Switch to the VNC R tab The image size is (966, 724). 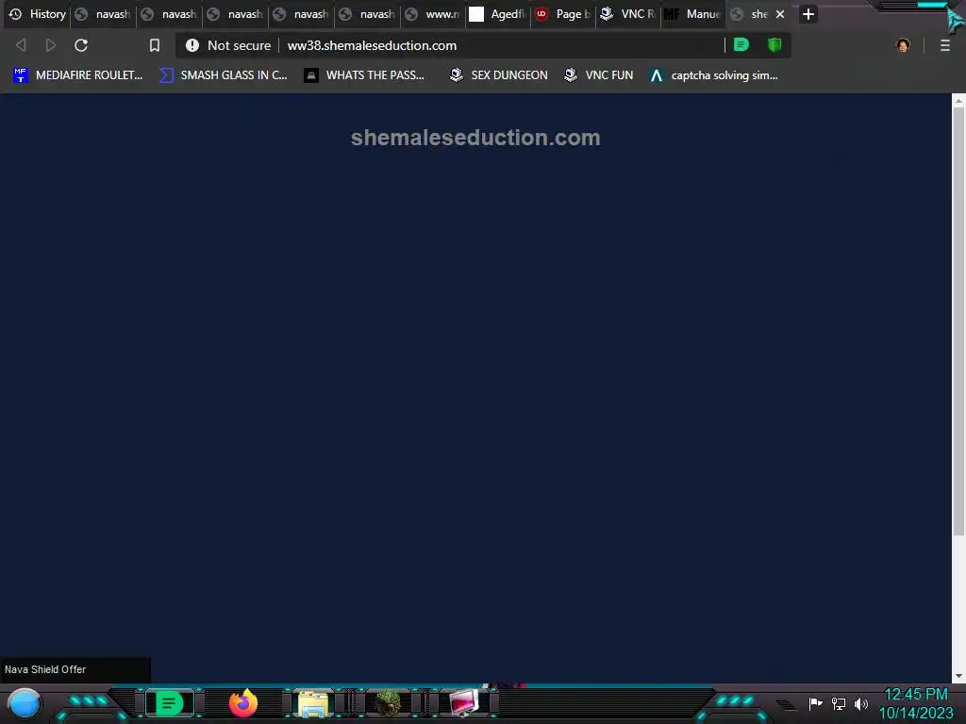click(628, 14)
